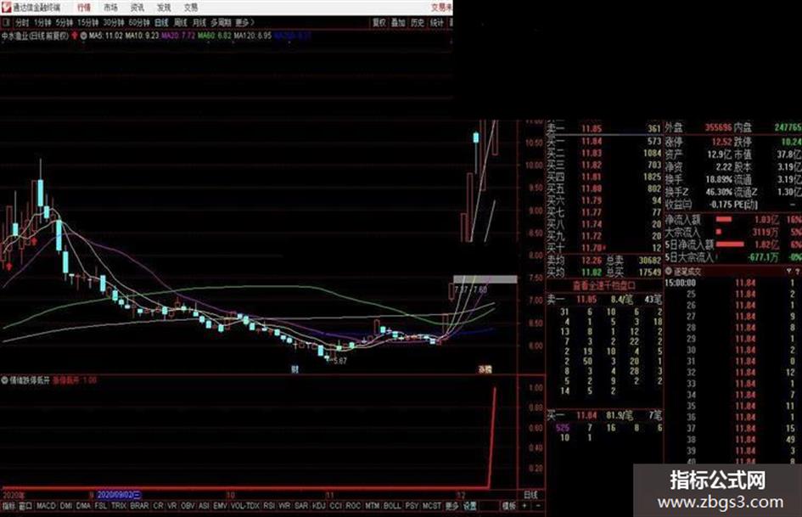Image resolution: width=802 pixels, height=517 pixels.
Task: Select the BOLL indicator
Action: click(x=392, y=506)
